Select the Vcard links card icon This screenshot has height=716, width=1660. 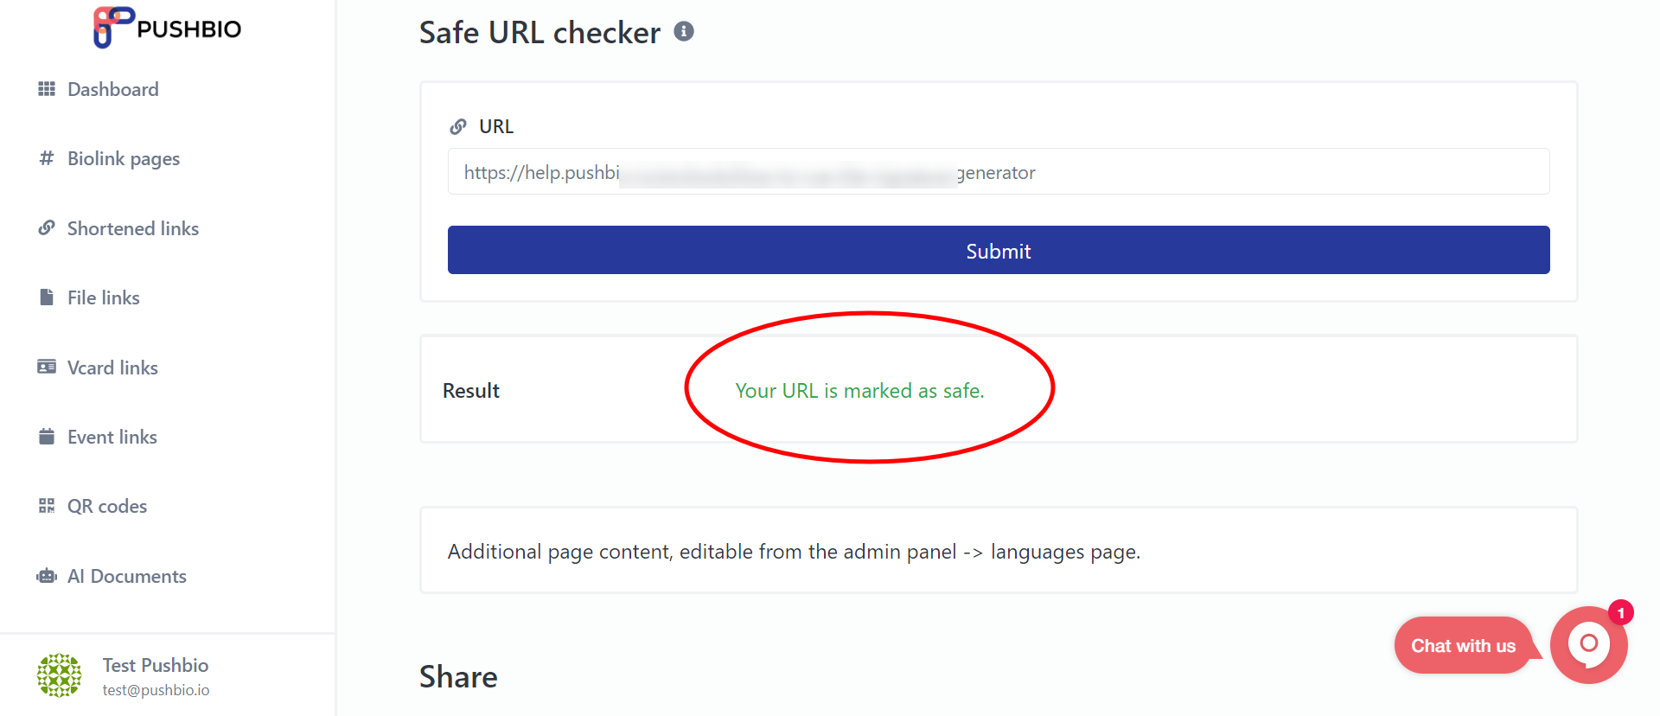pos(48,367)
